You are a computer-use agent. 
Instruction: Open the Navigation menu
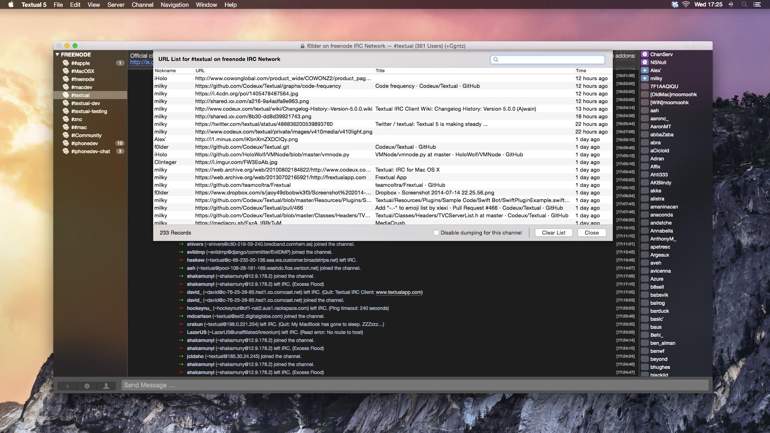click(x=174, y=5)
